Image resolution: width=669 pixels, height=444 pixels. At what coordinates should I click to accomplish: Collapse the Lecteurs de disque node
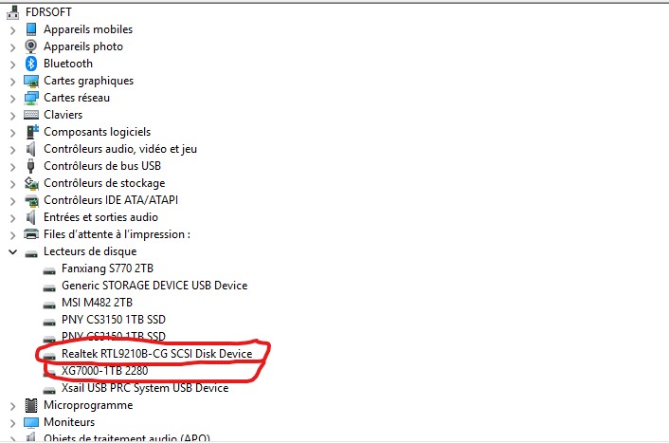click(12, 251)
